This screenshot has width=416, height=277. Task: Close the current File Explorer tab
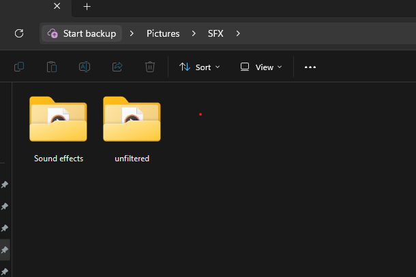(x=57, y=7)
